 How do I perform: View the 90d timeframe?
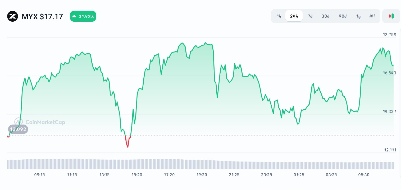coord(343,16)
